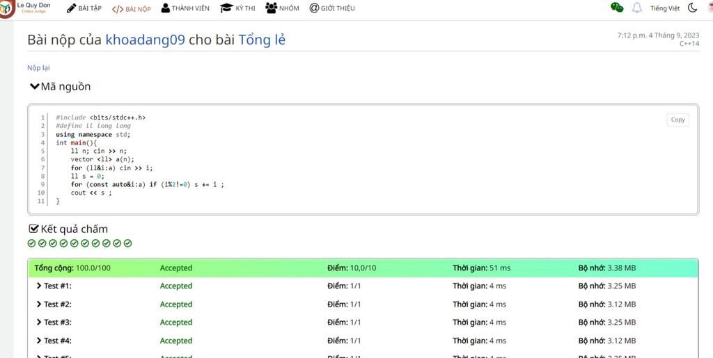Go to the THÀNH VIÊN members page
The image size is (713, 358).
(185, 8)
